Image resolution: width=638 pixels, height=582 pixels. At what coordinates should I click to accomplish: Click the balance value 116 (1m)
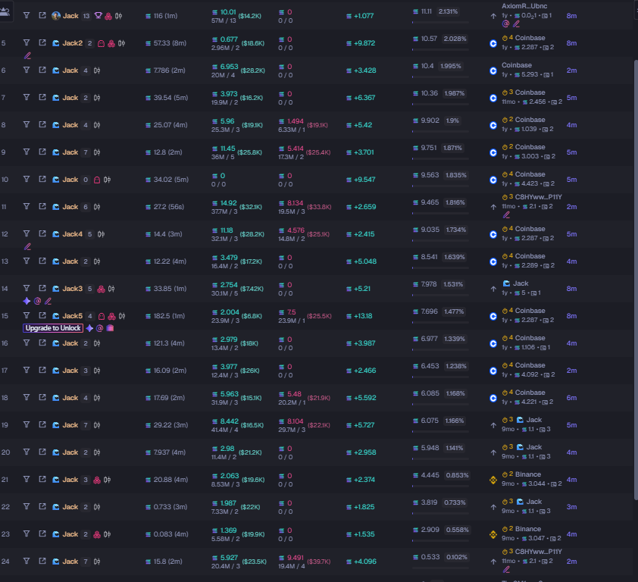[165, 16]
